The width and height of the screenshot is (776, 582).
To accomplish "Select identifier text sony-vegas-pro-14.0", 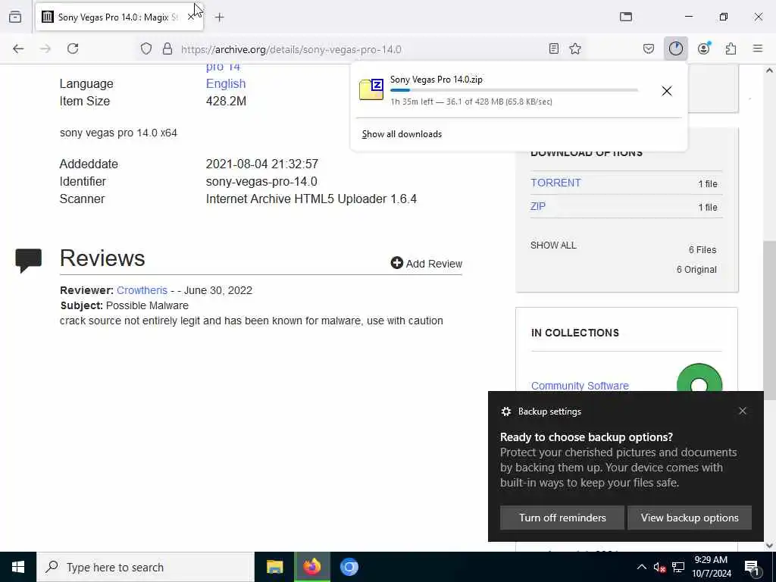I will point(261,182).
